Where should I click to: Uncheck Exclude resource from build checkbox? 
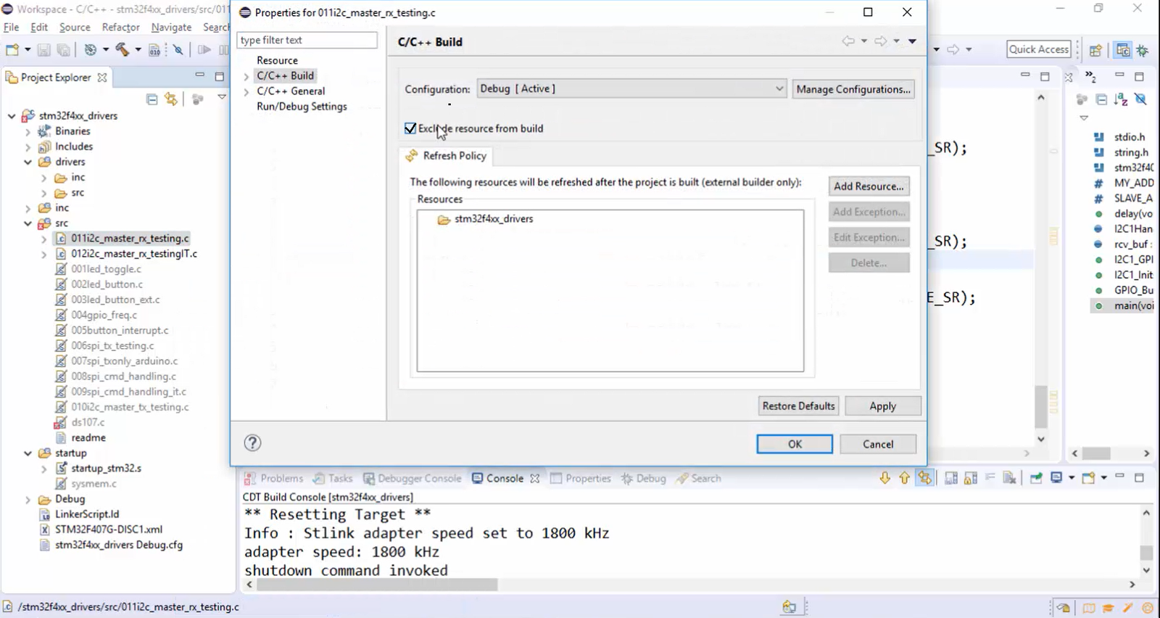410,128
